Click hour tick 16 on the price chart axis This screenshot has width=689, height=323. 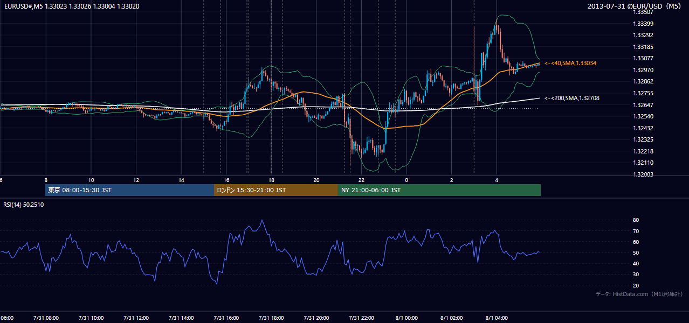226,180
